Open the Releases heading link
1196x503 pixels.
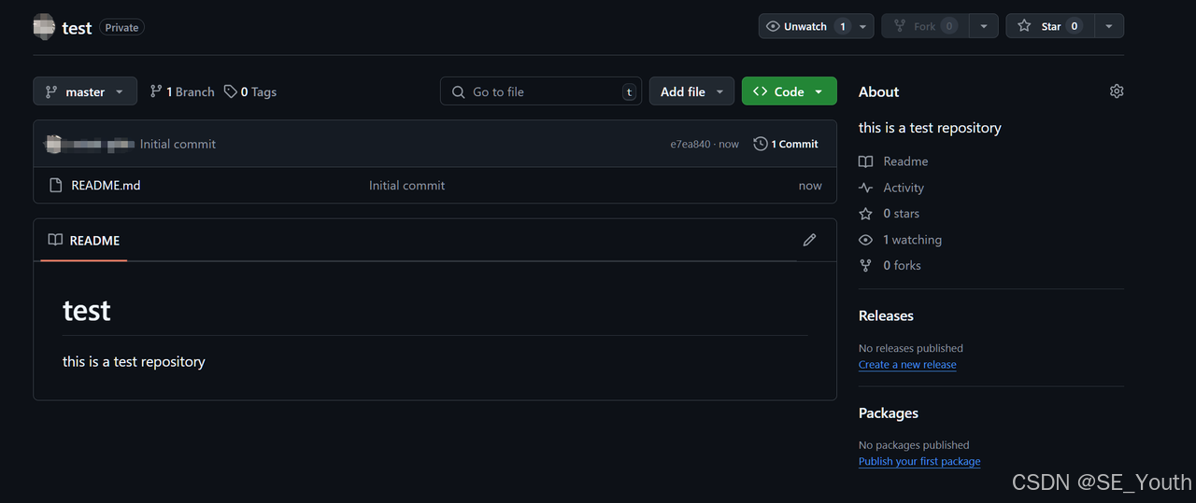[x=886, y=315]
